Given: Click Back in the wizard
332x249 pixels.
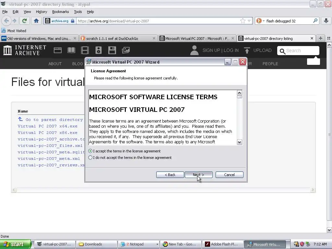Looking at the screenshot, I should pyautogui.click(x=170, y=175).
